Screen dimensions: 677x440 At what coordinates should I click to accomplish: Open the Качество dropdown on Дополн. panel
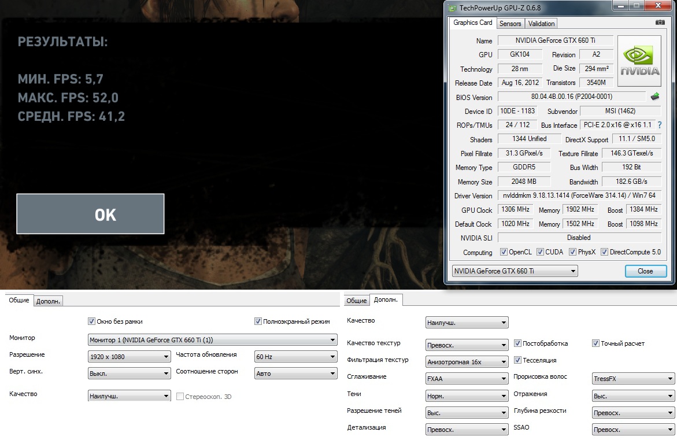click(467, 323)
